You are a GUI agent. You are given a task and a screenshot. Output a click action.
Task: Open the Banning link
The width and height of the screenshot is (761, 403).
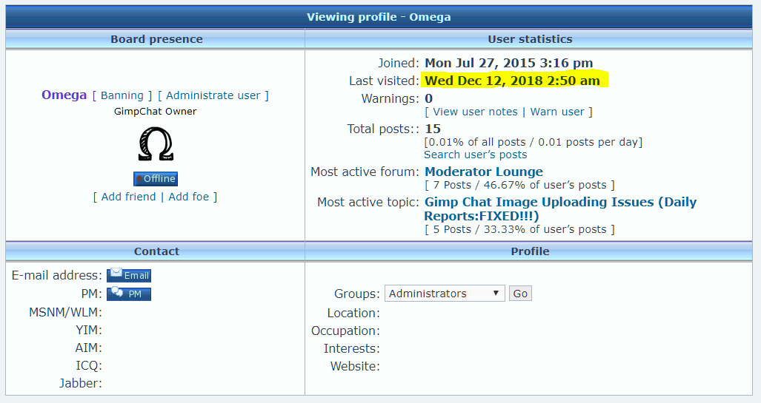coord(122,95)
